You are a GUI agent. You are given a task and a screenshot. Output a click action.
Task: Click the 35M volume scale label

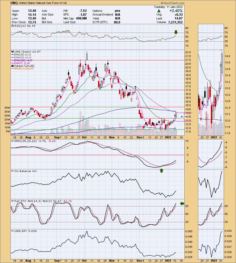coord(7,108)
